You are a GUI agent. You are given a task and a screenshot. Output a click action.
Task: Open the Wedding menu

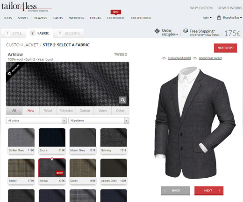coord(76,18)
